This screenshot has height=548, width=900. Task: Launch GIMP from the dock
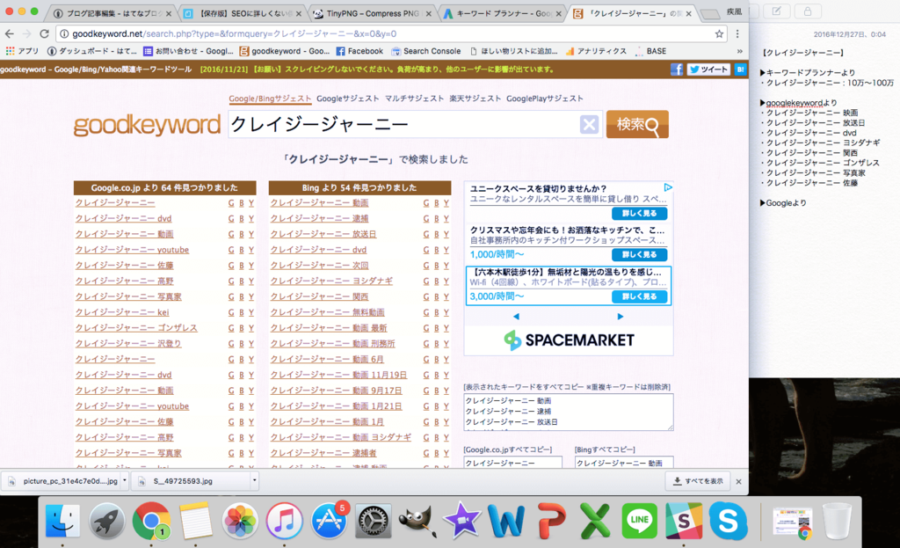click(x=417, y=521)
